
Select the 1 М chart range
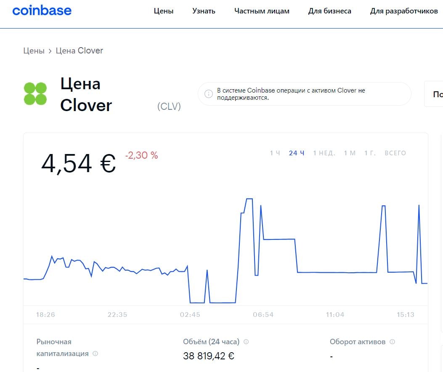[x=350, y=153]
